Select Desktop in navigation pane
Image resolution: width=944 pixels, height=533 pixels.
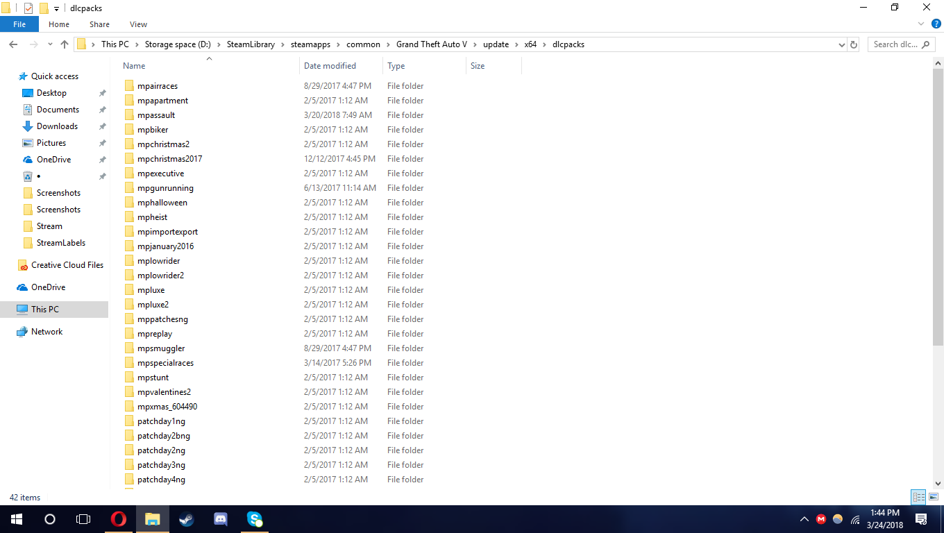click(x=51, y=93)
